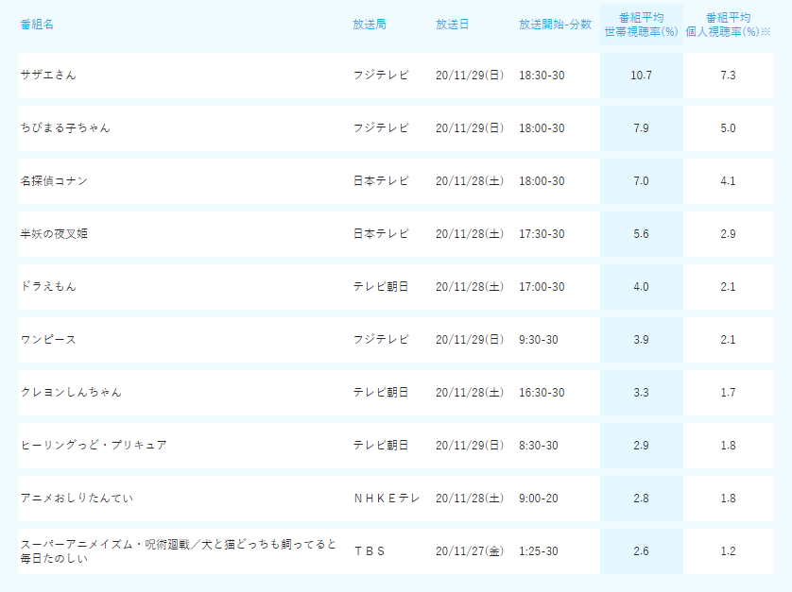The width and height of the screenshot is (792, 592).
Task: Click the 7.3 individual rating value
Action: pyautogui.click(x=728, y=76)
